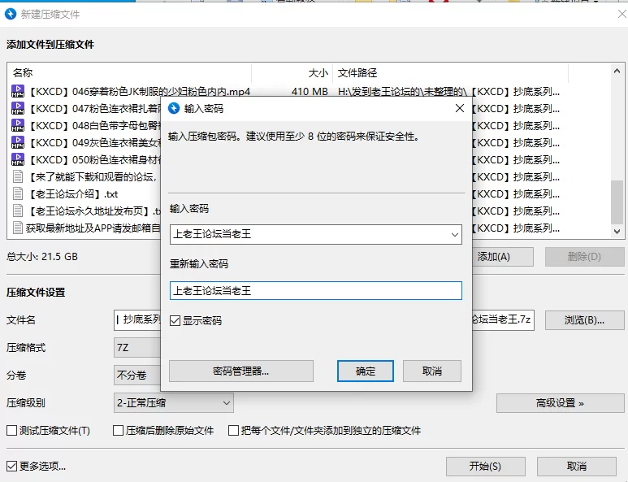This screenshot has height=482, width=628.
Task: Uncheck the 更多选项 checkbox
Action: pyautogui.click(x=11, y=466)
